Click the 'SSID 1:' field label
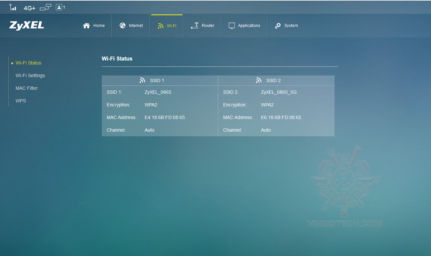 pos(114,92)
